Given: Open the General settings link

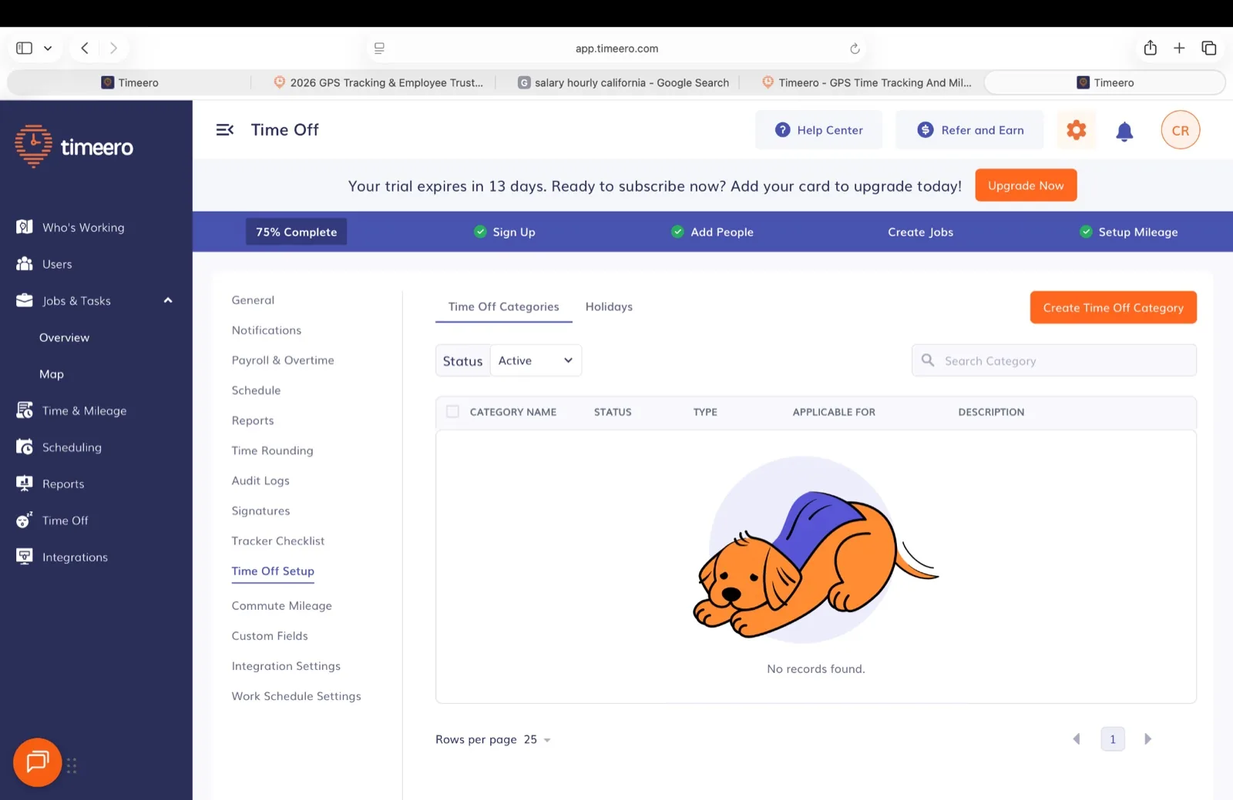Looking at the screenshot, I should [x=253, y=300].
